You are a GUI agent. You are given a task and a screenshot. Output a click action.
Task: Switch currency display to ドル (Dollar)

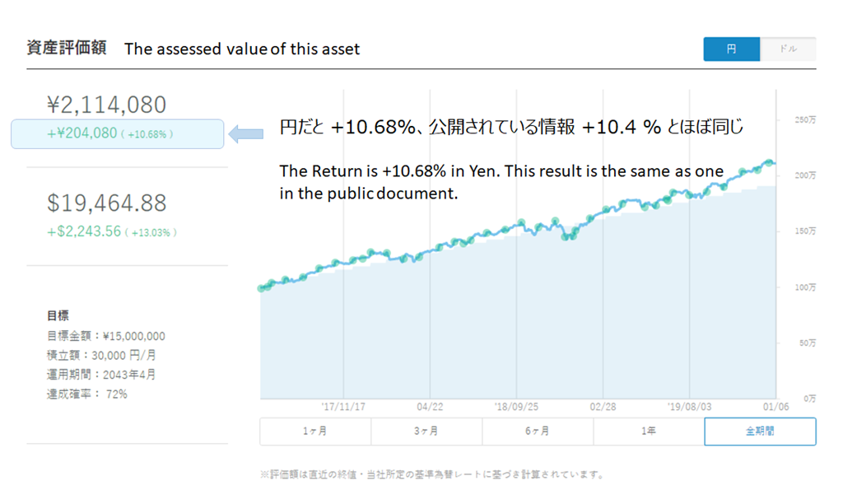788,49
